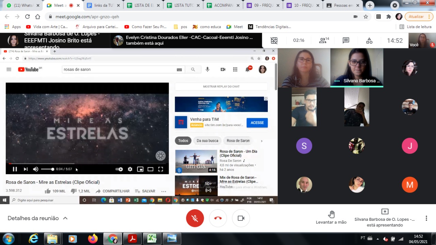
Task: Switch YouTube to theater mode
Action: [x=150, y=169]
